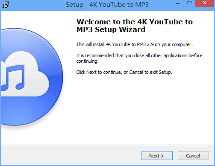Click the Next > button
The width and height of the screenshot is (215, 166).
(157, 156)
